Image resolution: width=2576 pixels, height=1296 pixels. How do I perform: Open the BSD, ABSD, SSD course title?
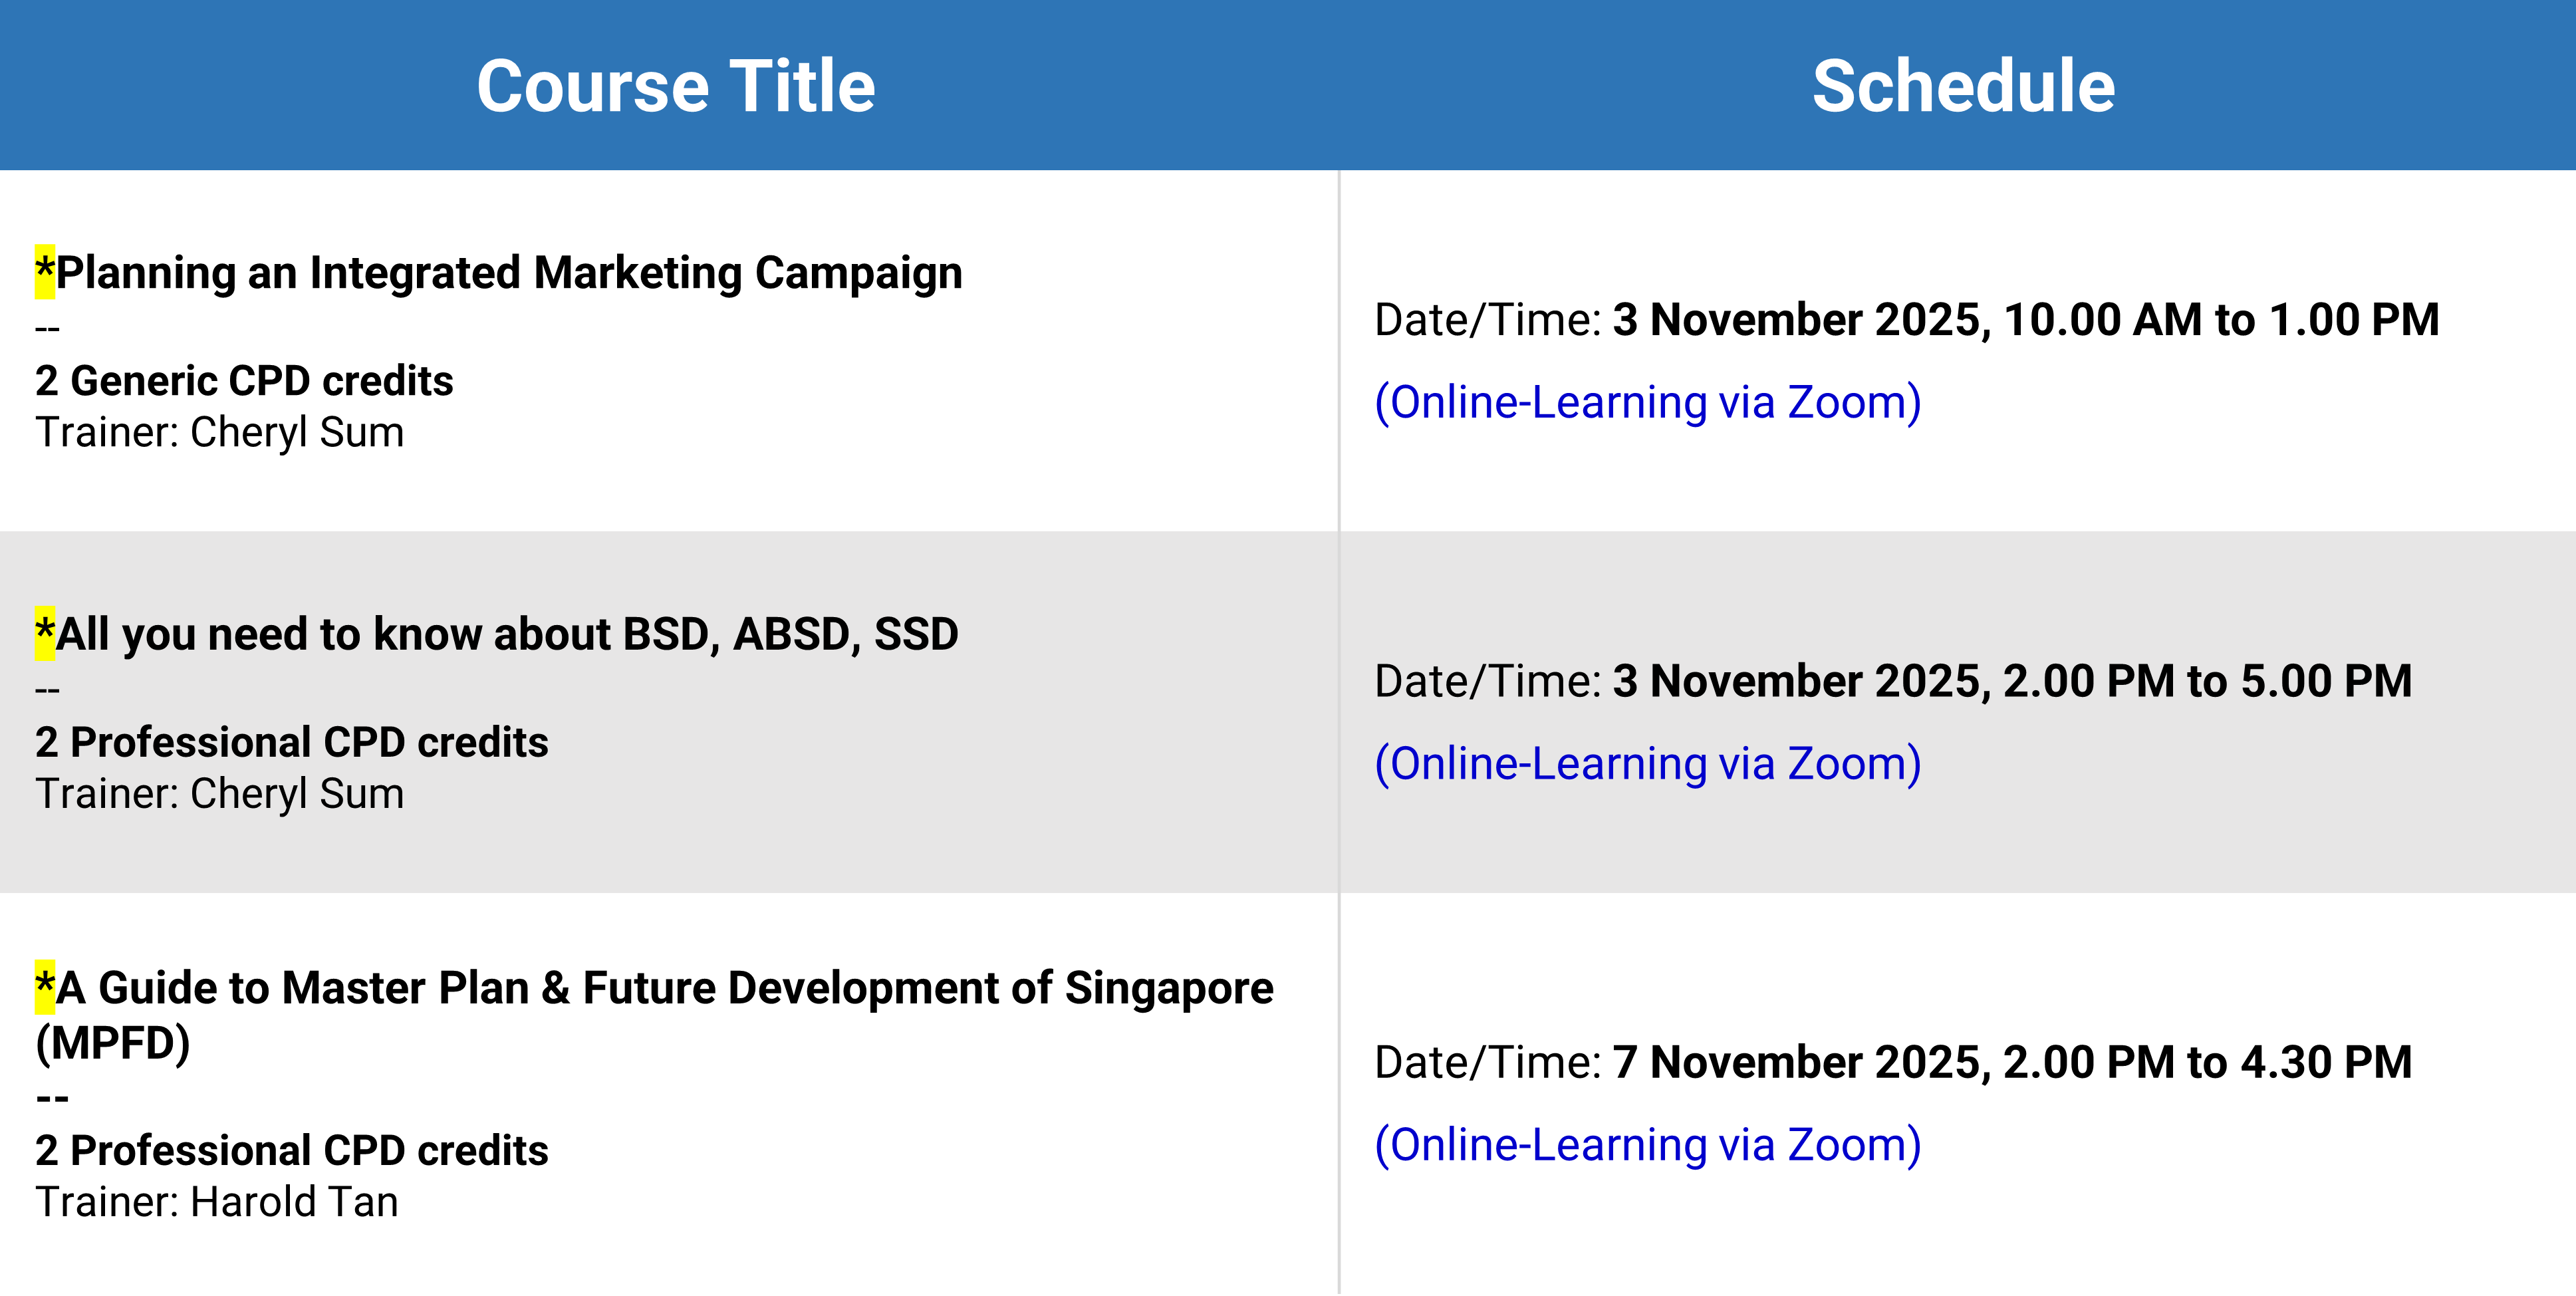(x=506, y=634)
